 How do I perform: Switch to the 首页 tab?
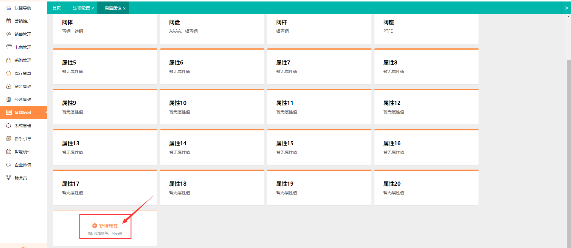(x=57, y=8)
